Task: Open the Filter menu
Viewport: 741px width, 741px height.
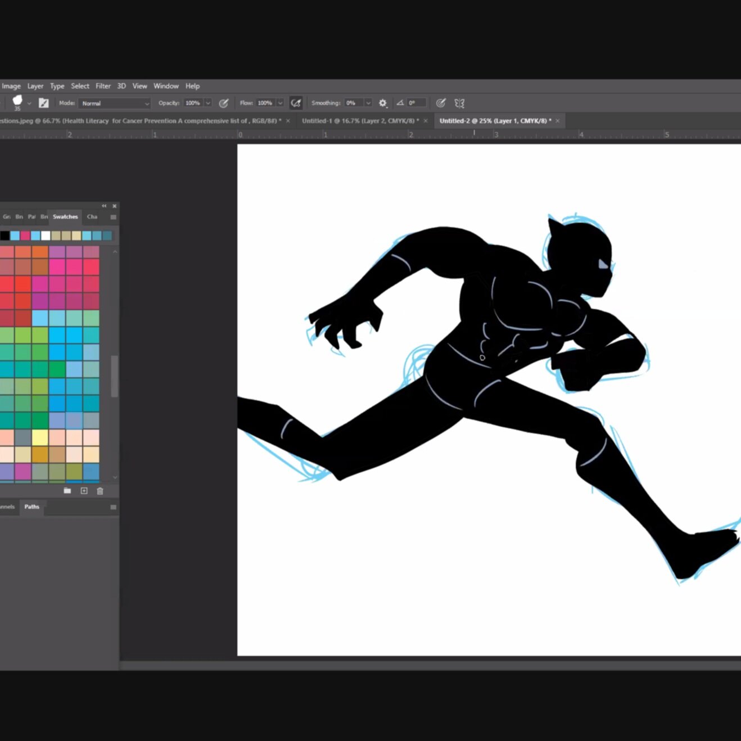Action: click(103, 86)
